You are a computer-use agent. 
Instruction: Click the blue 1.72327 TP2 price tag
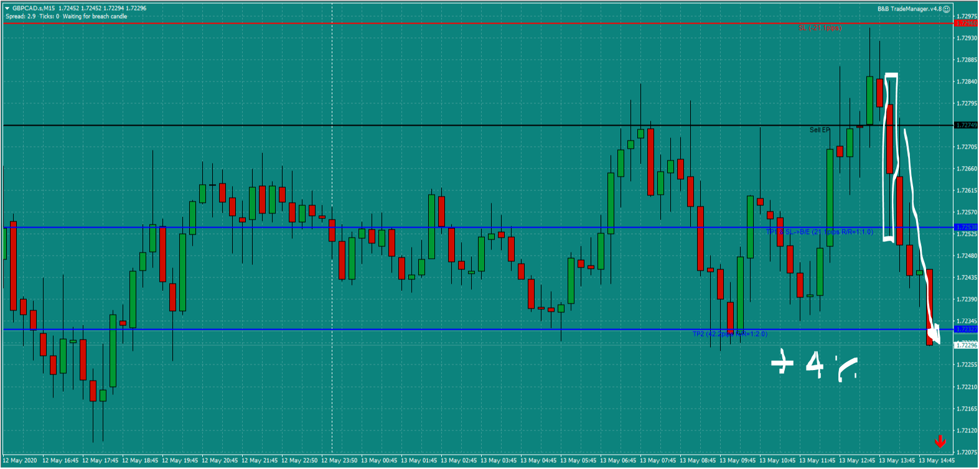[966, 330]
